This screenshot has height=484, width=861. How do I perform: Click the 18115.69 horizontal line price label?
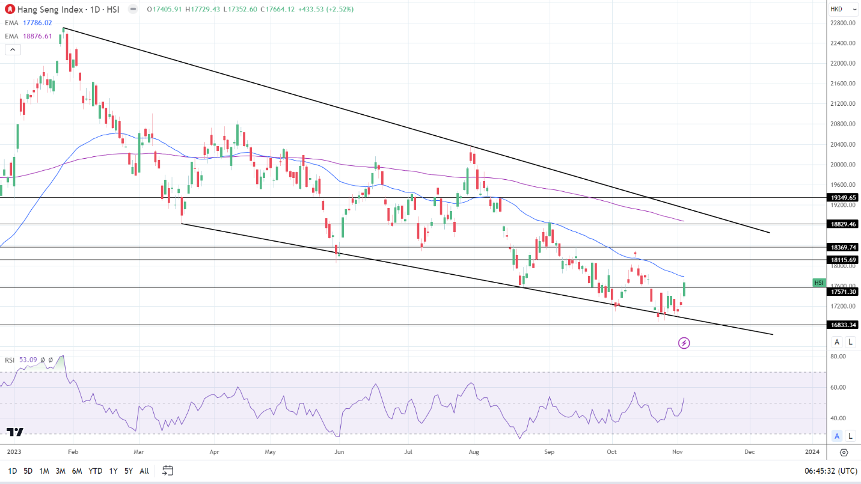point(843,260)
